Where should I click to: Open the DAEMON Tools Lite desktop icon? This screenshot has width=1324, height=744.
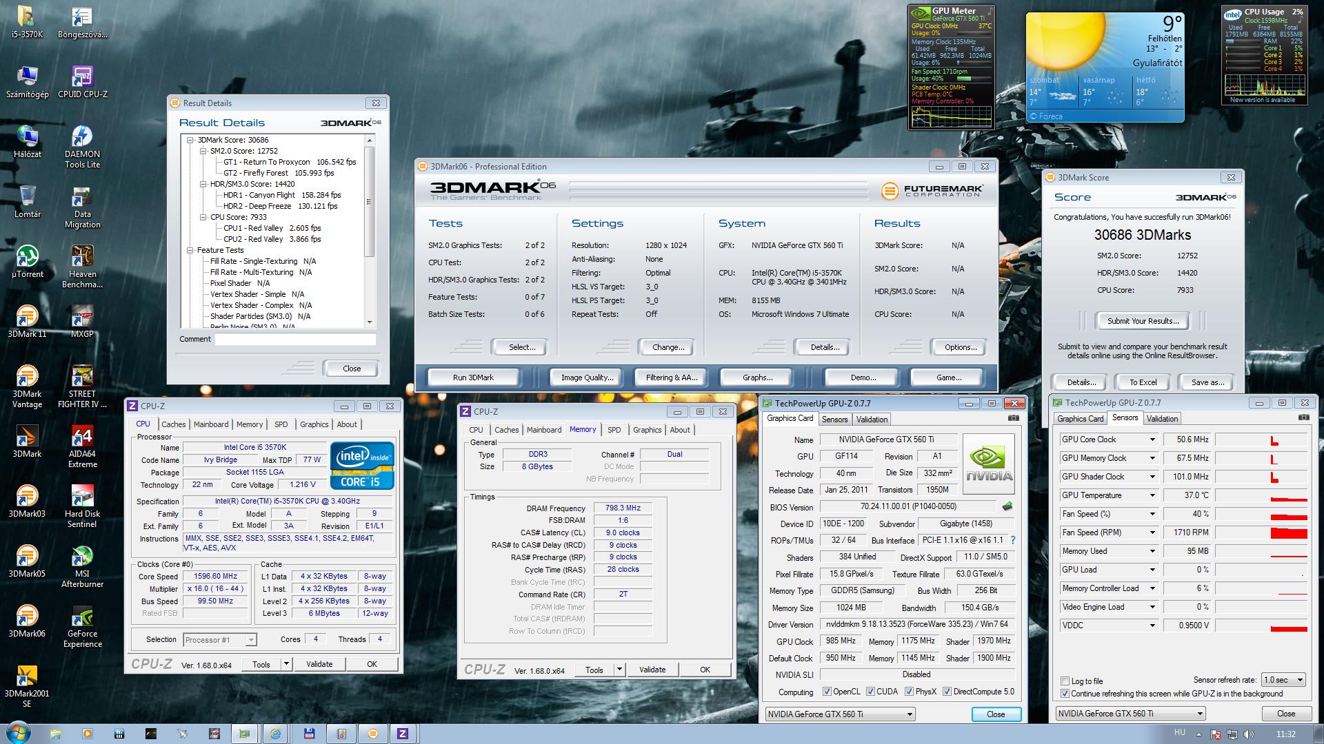click(x=83, y=147)
